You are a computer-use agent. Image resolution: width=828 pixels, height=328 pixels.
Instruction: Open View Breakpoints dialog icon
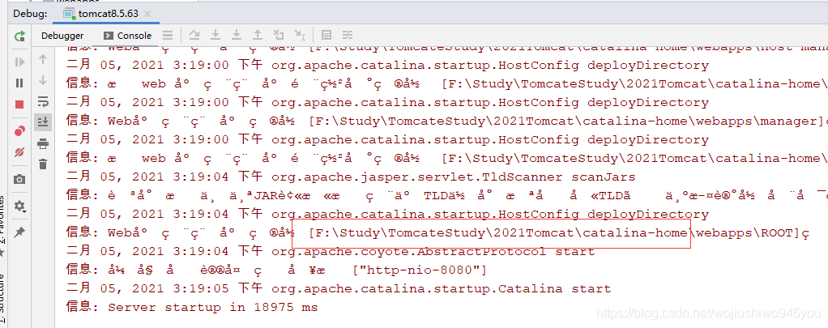pos(19,130)
